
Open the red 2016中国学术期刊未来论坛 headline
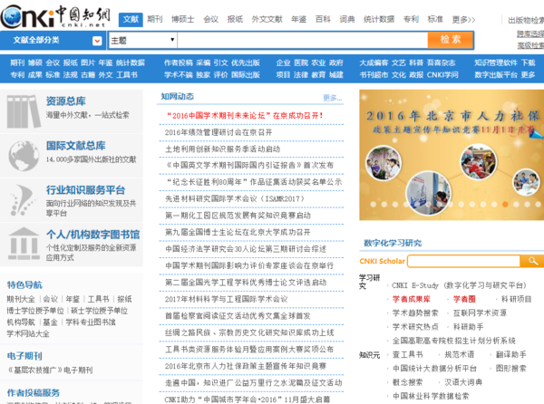[x=245, y=116]
